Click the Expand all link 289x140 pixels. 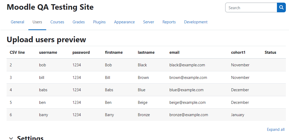pyautogui.click(x=276, y=130)
